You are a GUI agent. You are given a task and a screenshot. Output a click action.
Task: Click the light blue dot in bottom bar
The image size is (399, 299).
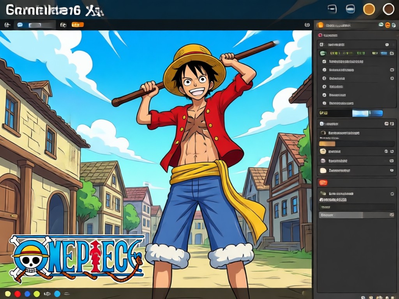coord(57,294)
